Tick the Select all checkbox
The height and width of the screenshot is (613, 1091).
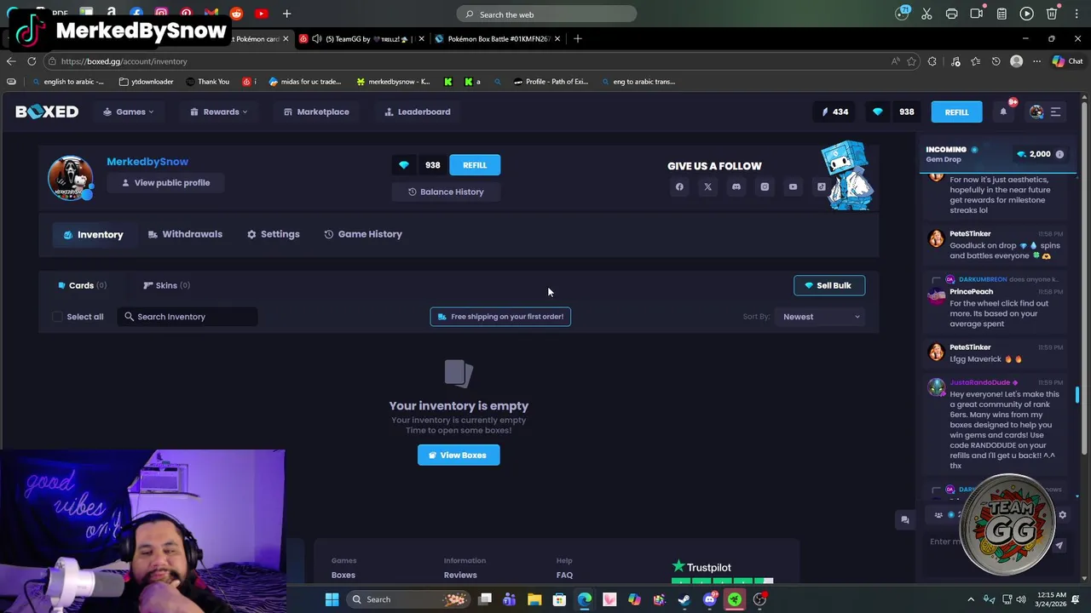[57, 317]
